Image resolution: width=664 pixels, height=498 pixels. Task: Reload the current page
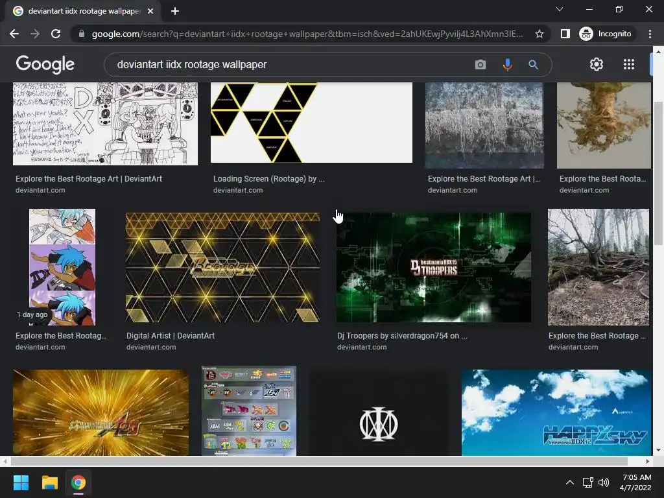click(x=56, y=34)
